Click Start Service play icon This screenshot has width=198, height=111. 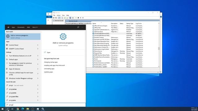(76, 18)
